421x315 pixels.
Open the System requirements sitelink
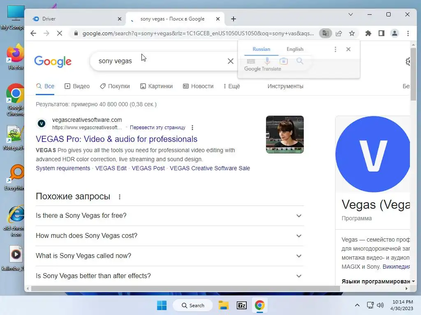point(63,168)
